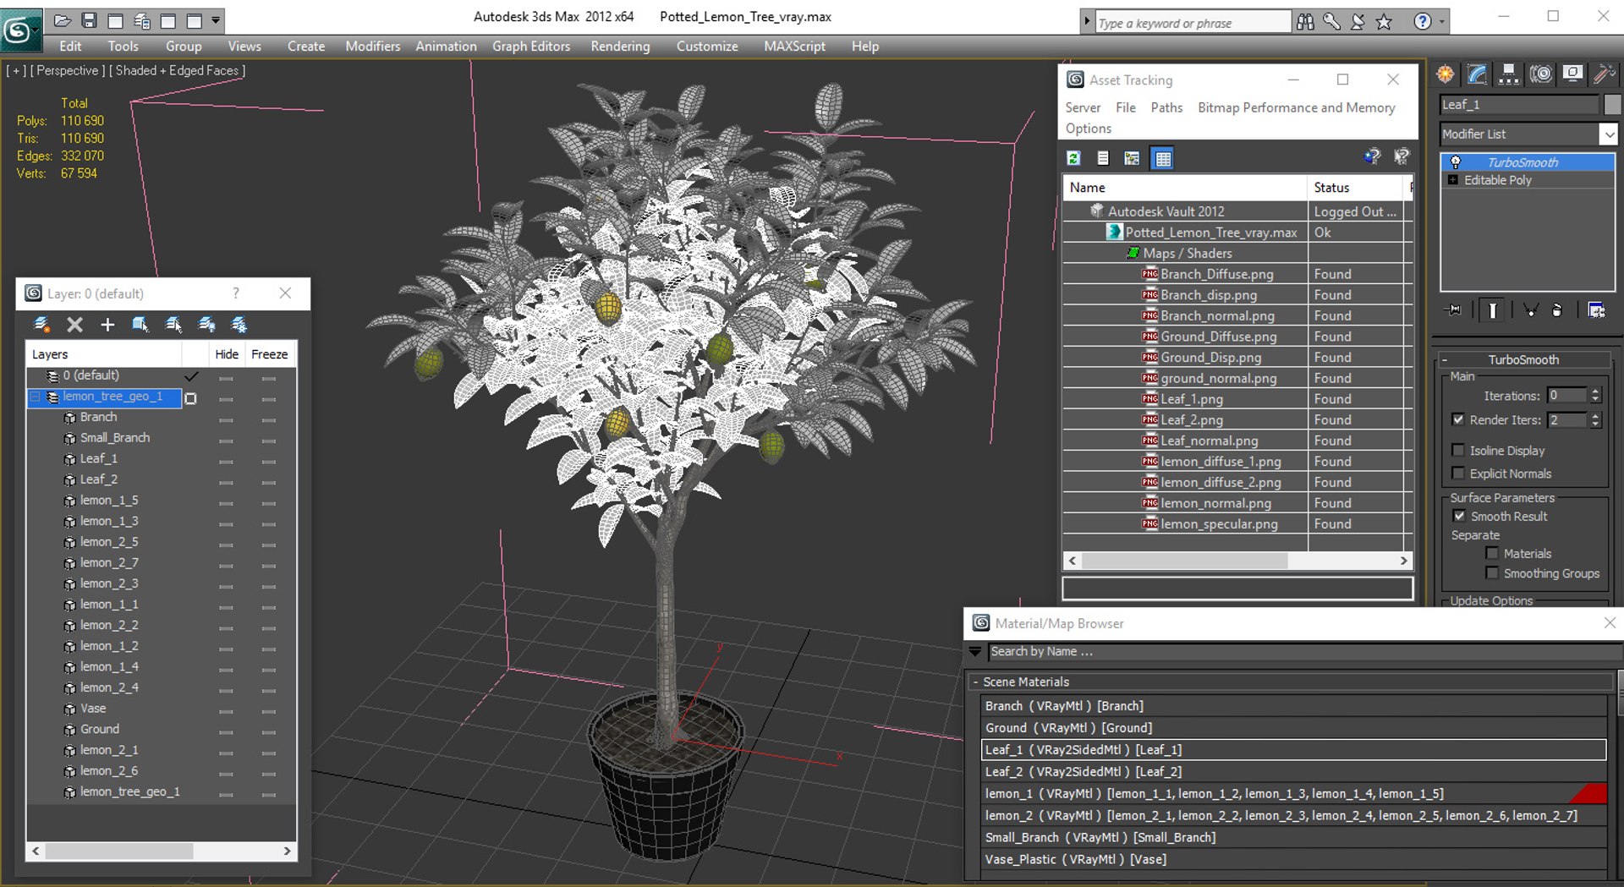Click Freeze/Unfreeze All Layers snowflake icon
Image resolution: width=1624 pixels, height=887 pixels.
point(239,325)
